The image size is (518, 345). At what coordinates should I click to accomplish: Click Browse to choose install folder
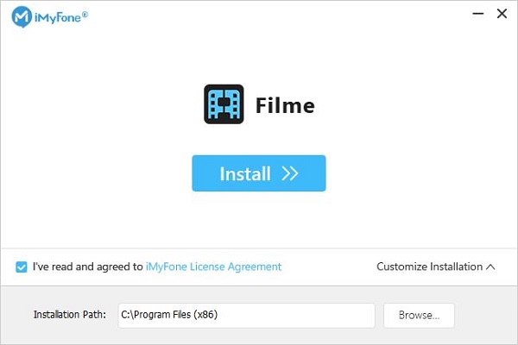click(x=419, y=316)
